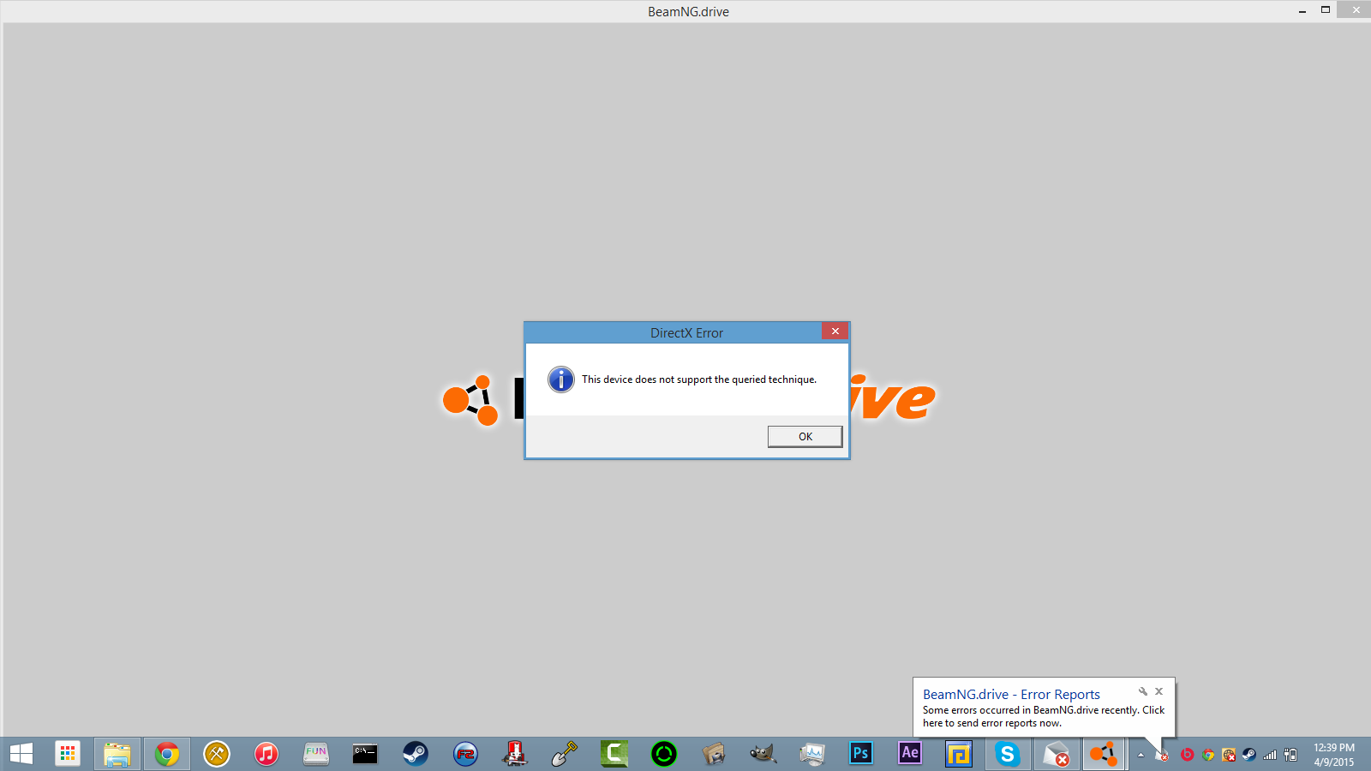Launch iTunes from the taskbar
1371x771 pixels.
point(266,754)
